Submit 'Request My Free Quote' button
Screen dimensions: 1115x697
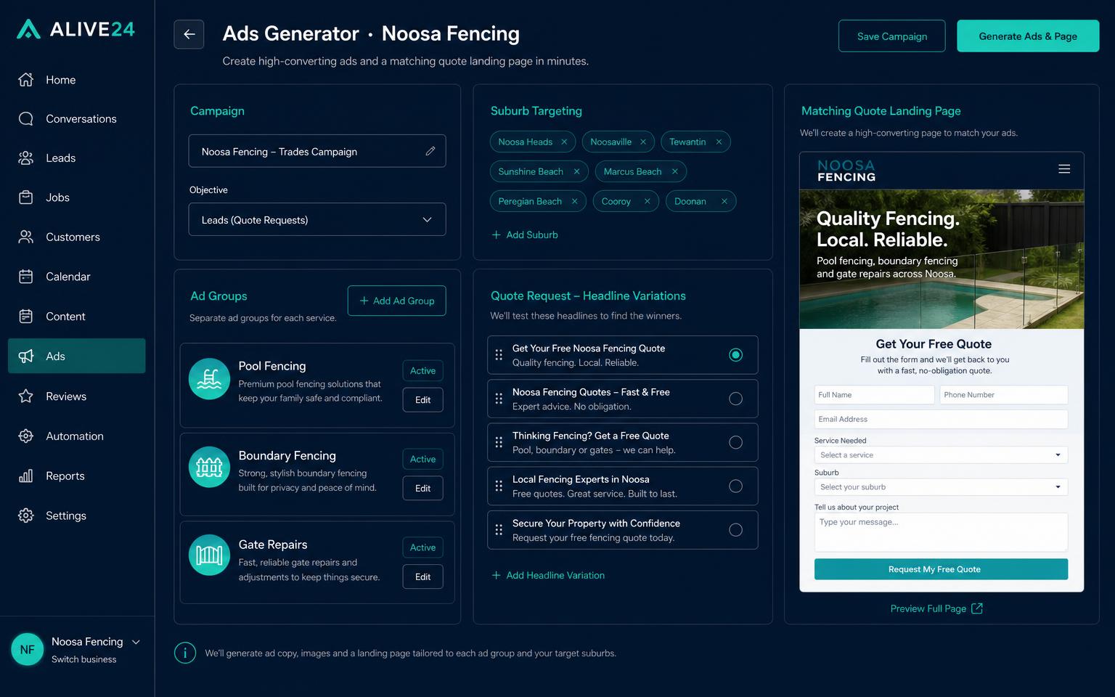click(941, 569)
